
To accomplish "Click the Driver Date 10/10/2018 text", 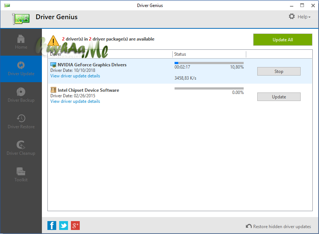I will click(73, 70).
